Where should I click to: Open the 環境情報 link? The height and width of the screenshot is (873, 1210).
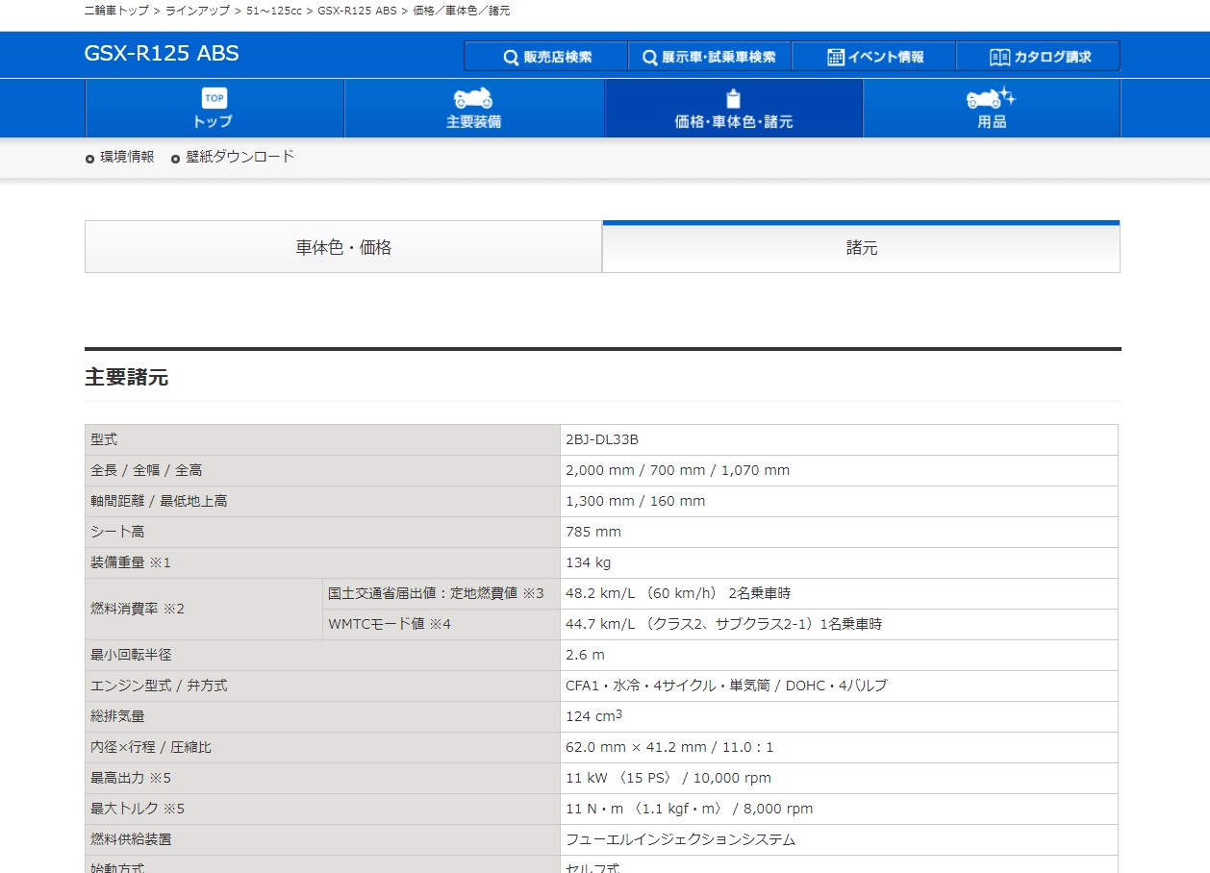click(x=127, y=157)
